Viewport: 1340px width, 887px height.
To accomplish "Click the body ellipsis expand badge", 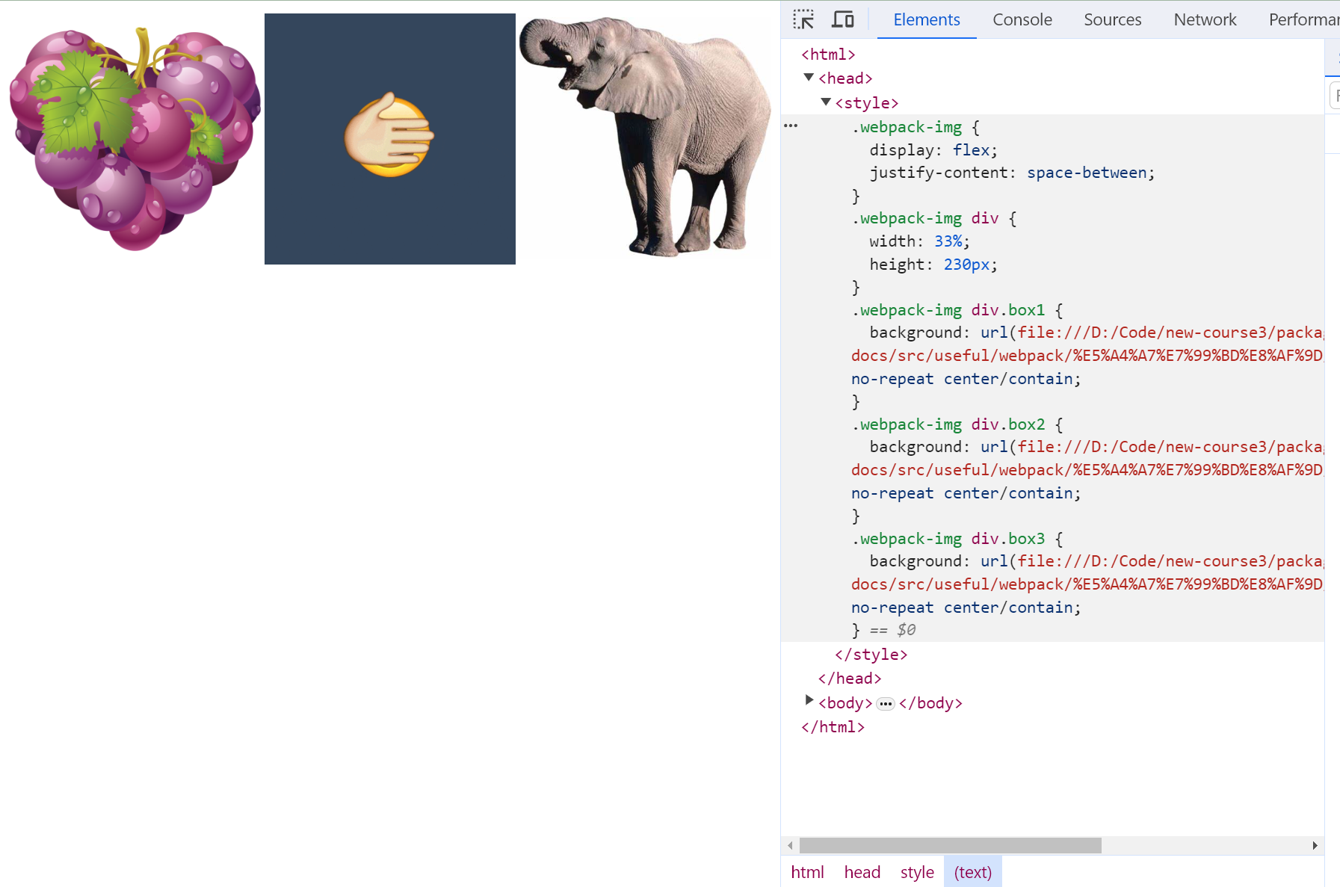I will point(886,704).
